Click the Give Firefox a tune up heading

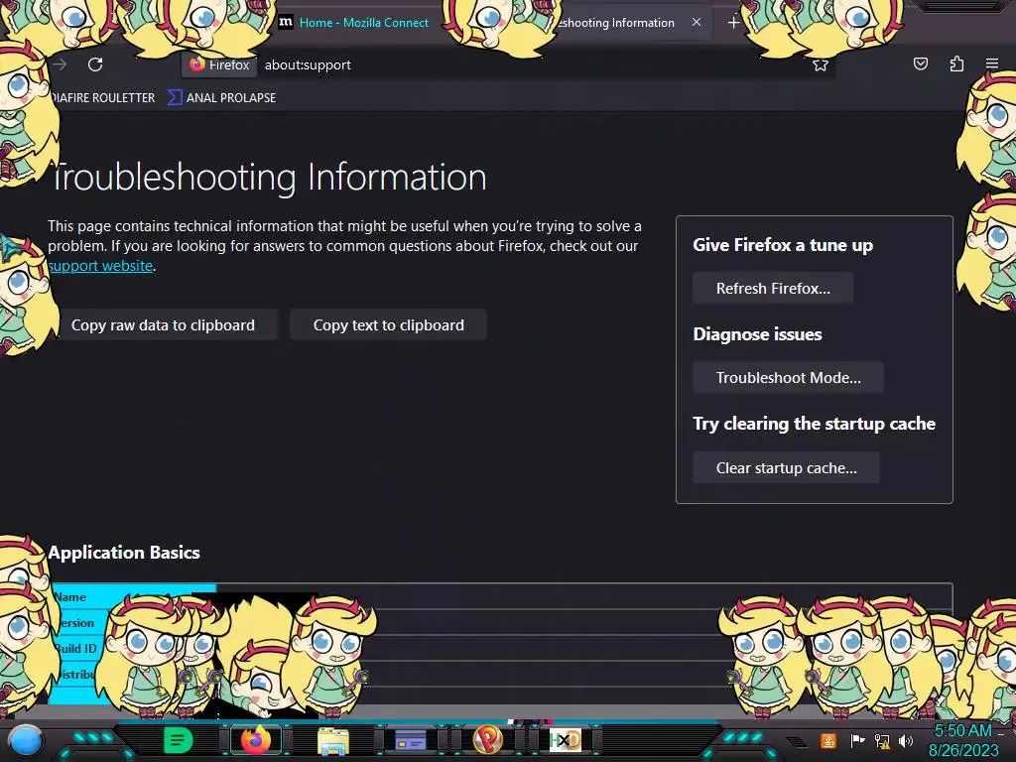click(783, 245)
